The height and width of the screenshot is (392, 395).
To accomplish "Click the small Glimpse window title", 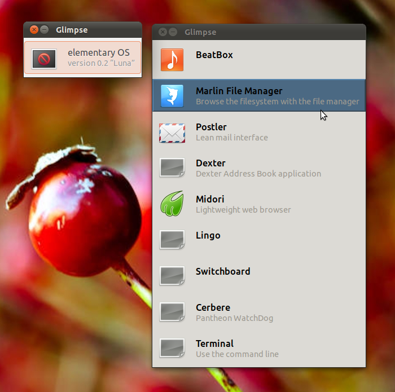I will coord(72,30).
